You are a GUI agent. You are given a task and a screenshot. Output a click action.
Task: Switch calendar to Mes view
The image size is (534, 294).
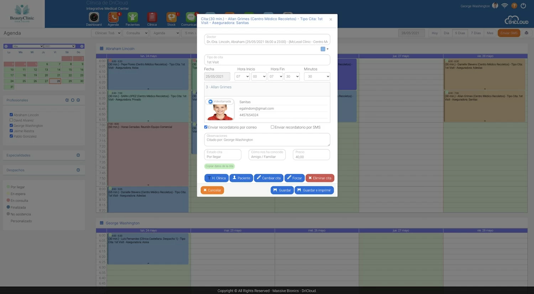(490, 33)
